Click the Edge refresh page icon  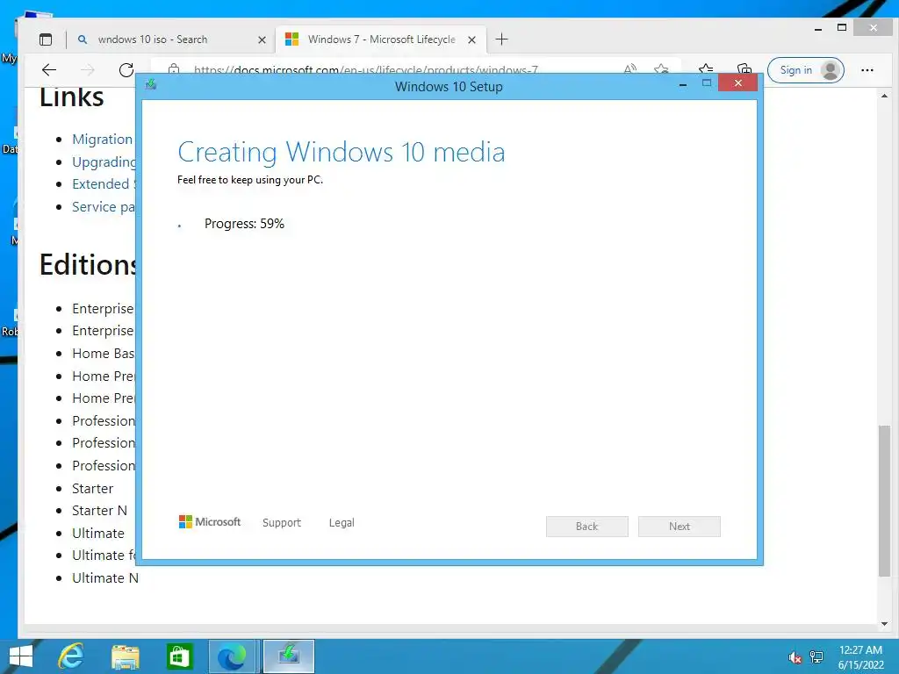pyautogui.click(x=126, y=70)
